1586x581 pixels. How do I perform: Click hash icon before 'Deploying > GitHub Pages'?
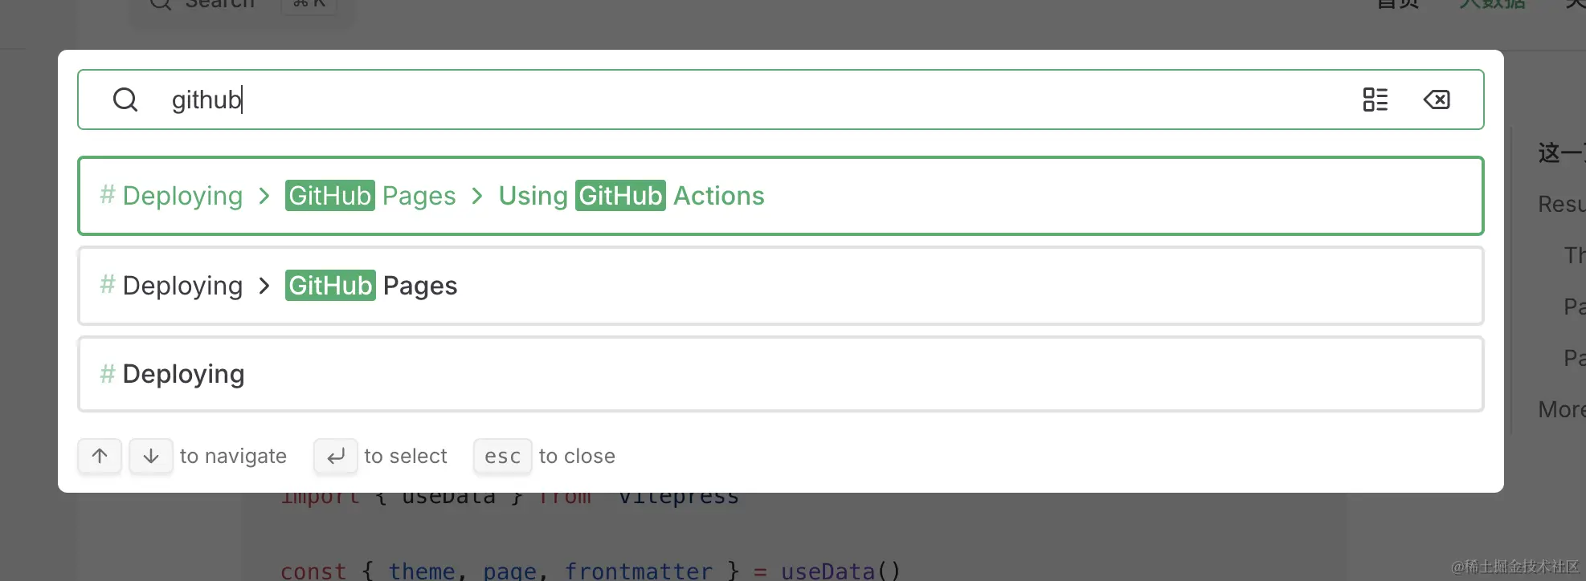108,284
